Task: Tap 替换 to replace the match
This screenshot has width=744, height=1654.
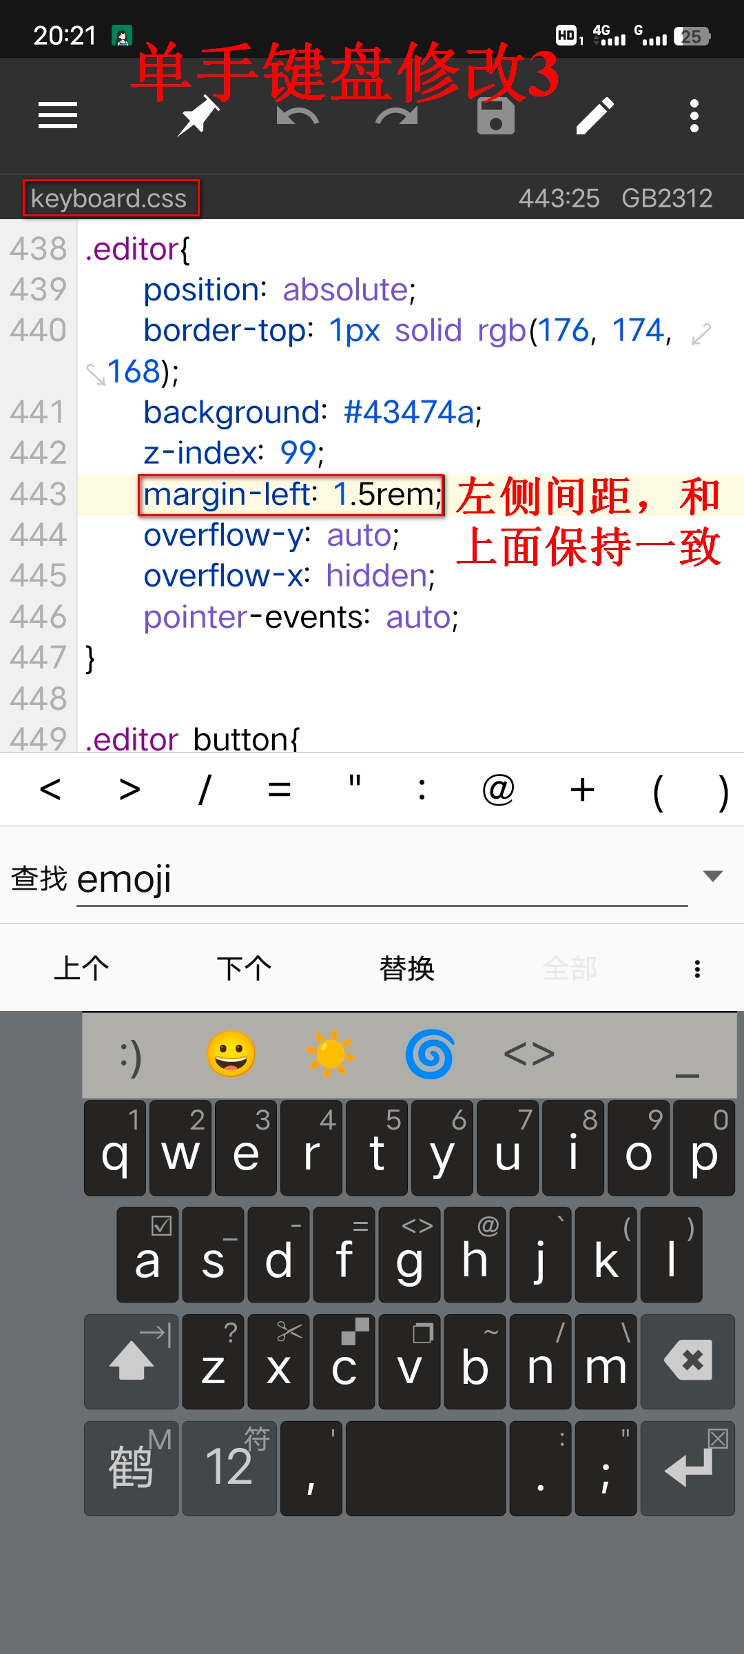Action: pos(406,969)
